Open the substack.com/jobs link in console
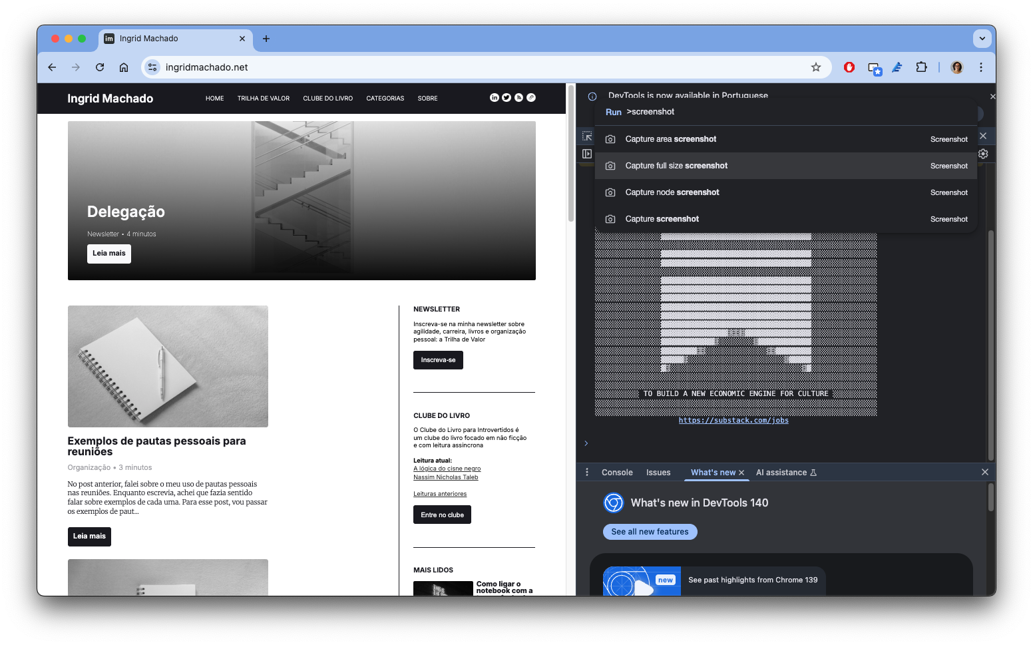Viewport: 1033px width, 645px height. tap(733, 421)
